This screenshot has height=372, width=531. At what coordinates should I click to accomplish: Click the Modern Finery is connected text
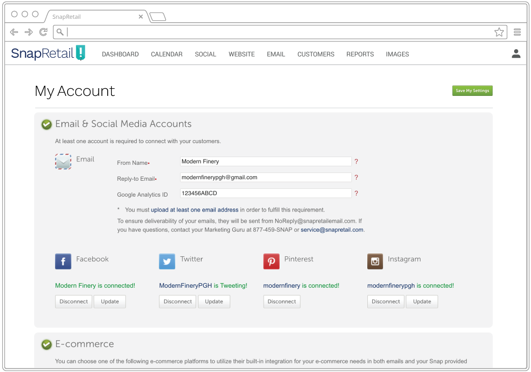point(95,286)
